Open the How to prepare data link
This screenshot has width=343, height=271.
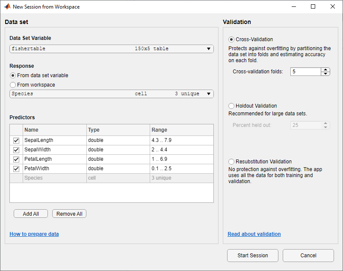click(x=34, y=234)
